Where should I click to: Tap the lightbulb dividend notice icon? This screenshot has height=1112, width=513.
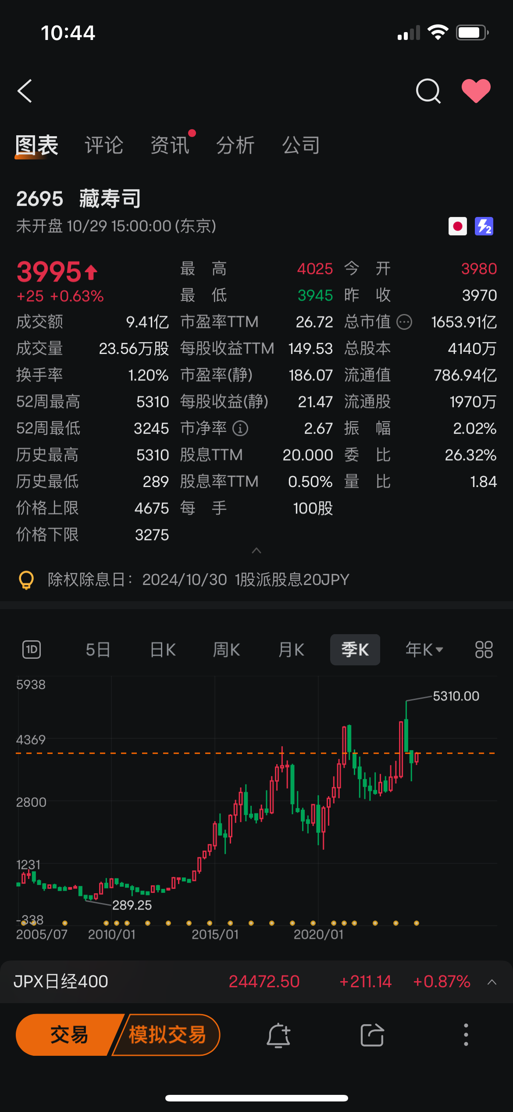coord(26,580)
